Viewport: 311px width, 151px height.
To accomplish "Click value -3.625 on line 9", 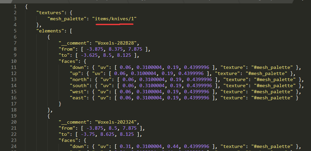I will [x=89, y=55].
